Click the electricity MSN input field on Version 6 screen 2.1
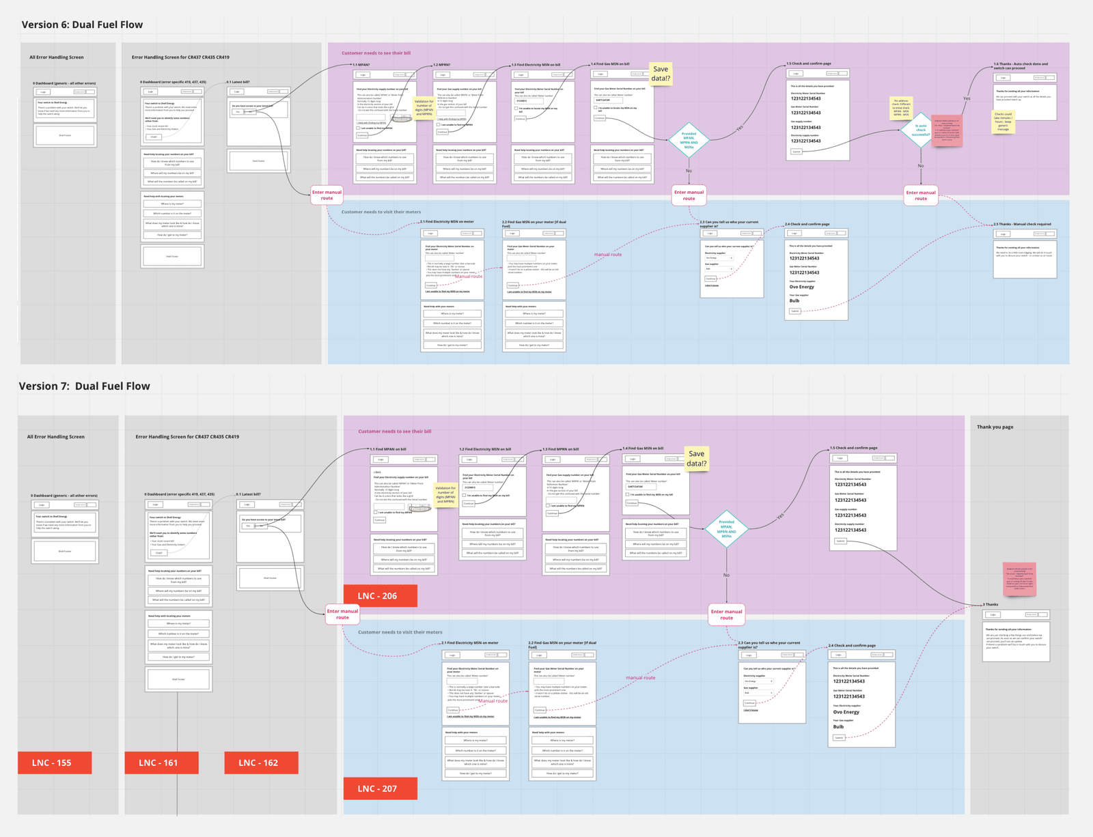 pyautogui.click(x=439, y=258)
